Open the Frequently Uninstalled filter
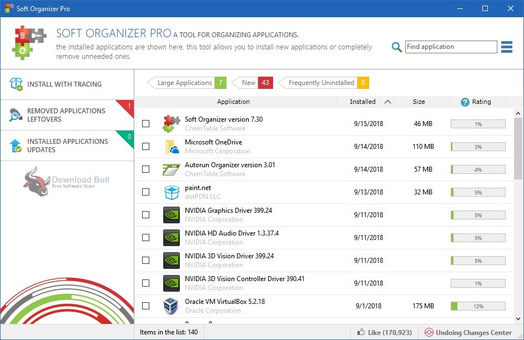 320,82
